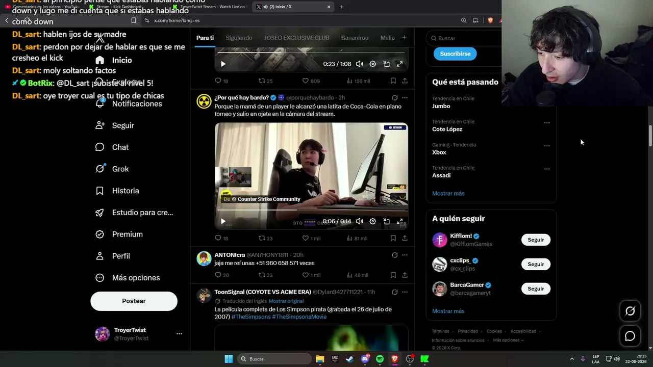The height and width of the screenshot is (367, 653).
Task: Repost ANTONIcra's post
Action: pos(265,275)
